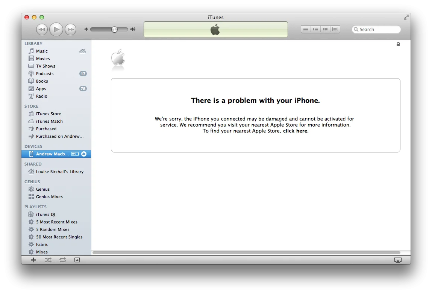Switch to Cover Flow view
432x294 pixels.
tap(335, 29)
